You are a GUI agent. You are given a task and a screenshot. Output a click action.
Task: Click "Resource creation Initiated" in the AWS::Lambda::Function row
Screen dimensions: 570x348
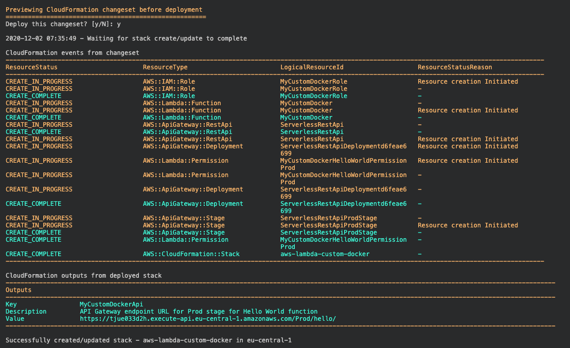click(x=468, y=110)
